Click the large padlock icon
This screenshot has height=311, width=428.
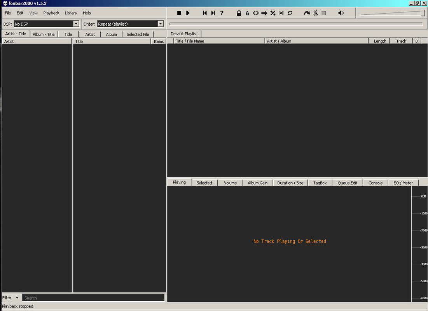(239, 13)
